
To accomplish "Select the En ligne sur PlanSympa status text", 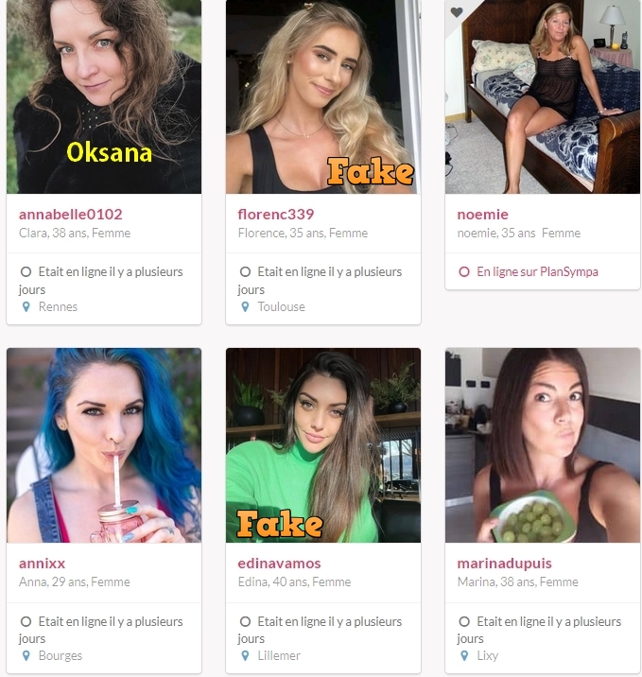I will pos(537,271).
